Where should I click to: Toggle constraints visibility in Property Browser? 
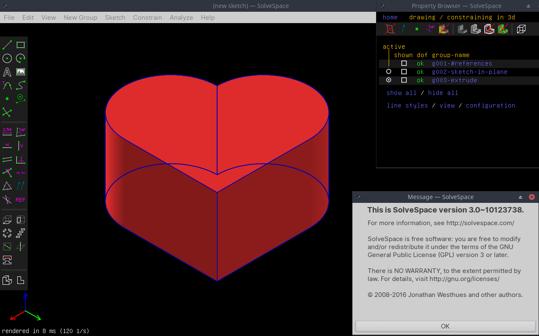430,29
